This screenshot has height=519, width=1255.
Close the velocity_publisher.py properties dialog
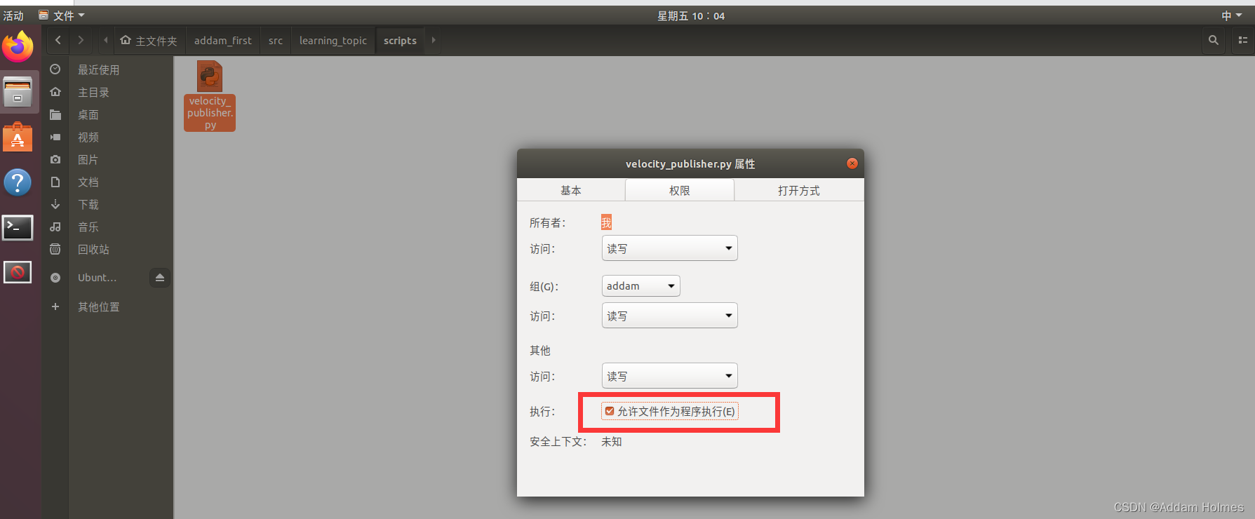852,163
